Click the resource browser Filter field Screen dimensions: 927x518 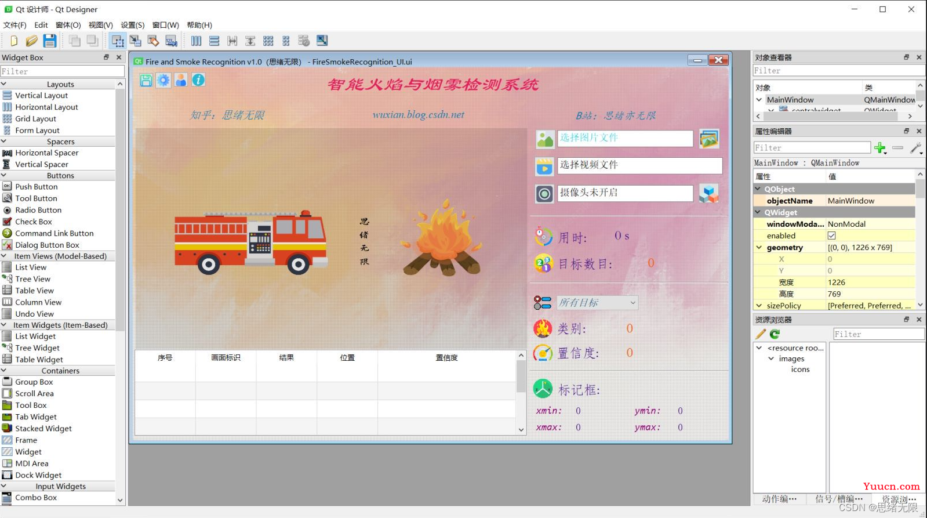878,334
